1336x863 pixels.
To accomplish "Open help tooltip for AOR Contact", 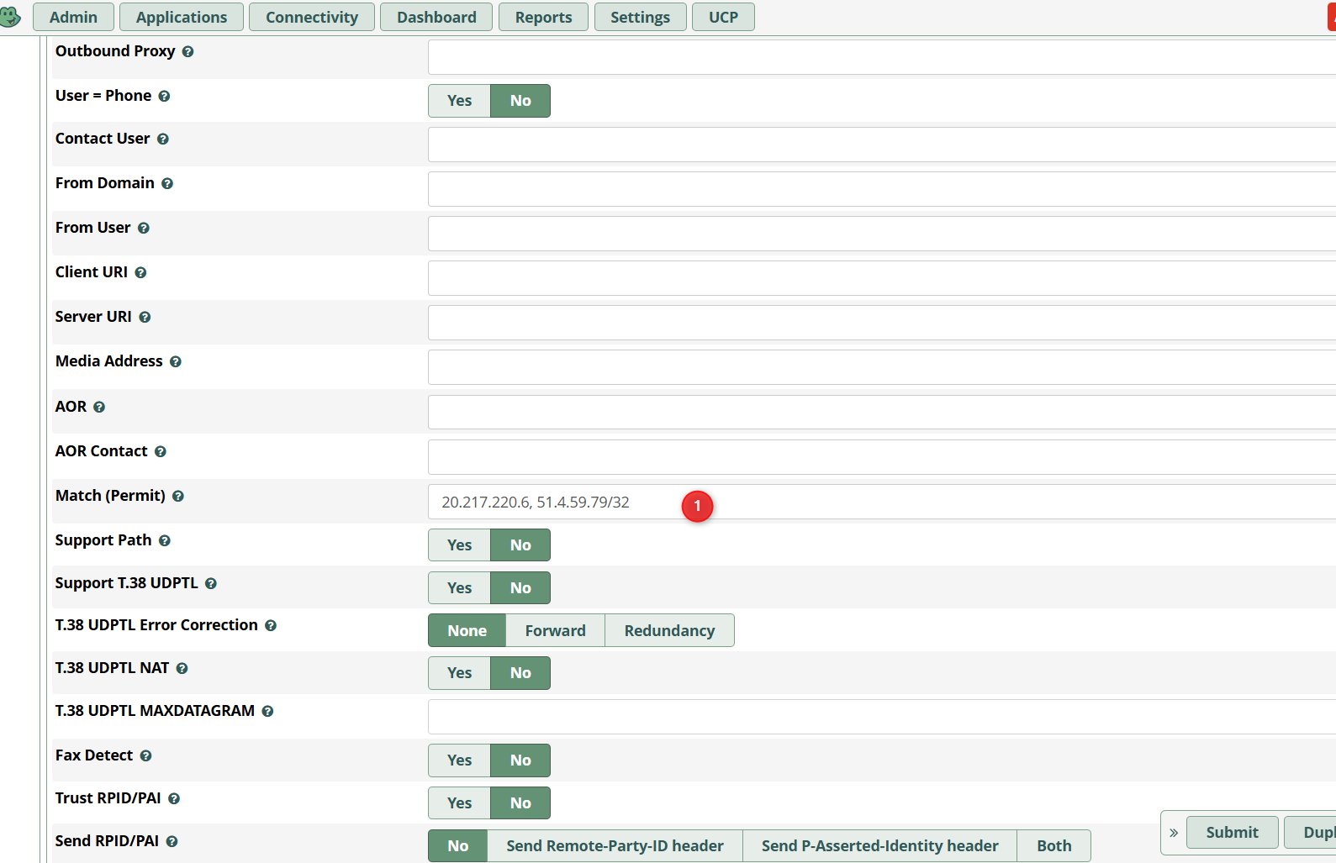I will pyautogui.click(x=161, y=452).
